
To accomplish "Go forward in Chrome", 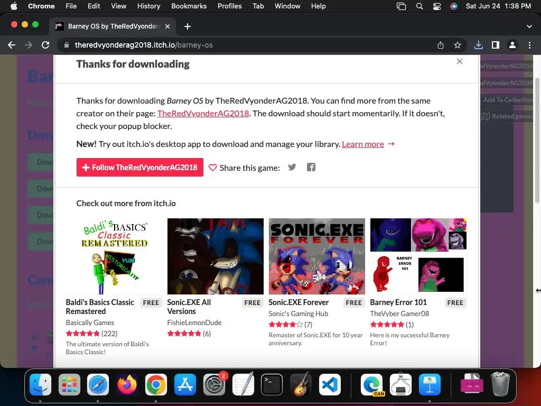I will click(29, 45).
